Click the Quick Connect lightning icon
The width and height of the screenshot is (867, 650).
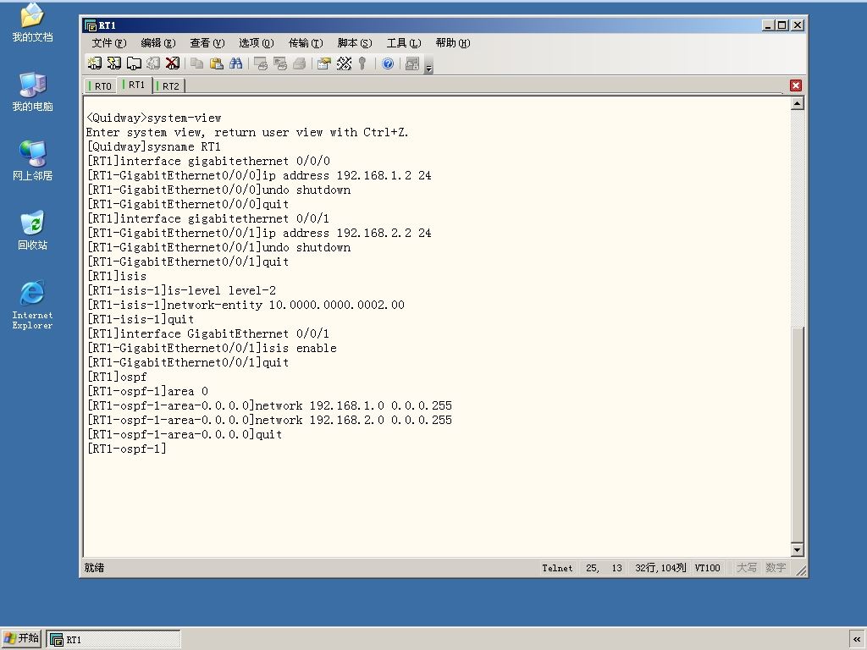coord(114,63)
